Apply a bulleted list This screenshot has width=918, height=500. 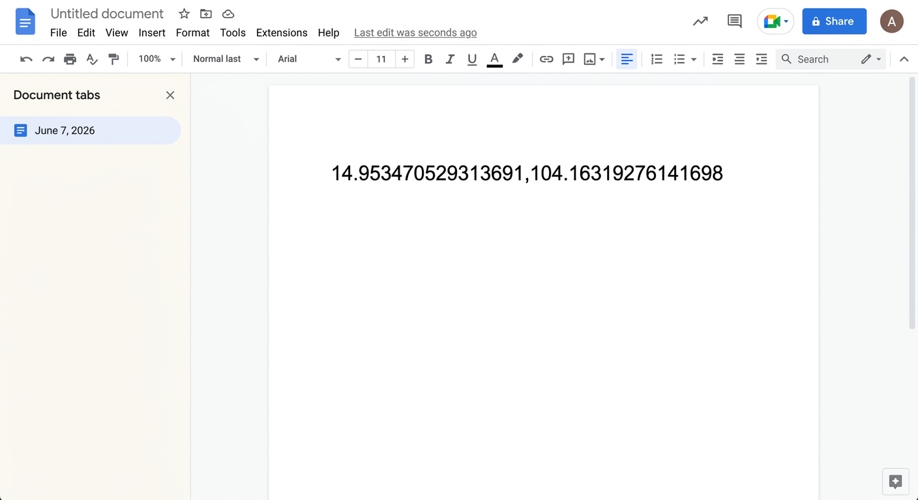point(679,59)
